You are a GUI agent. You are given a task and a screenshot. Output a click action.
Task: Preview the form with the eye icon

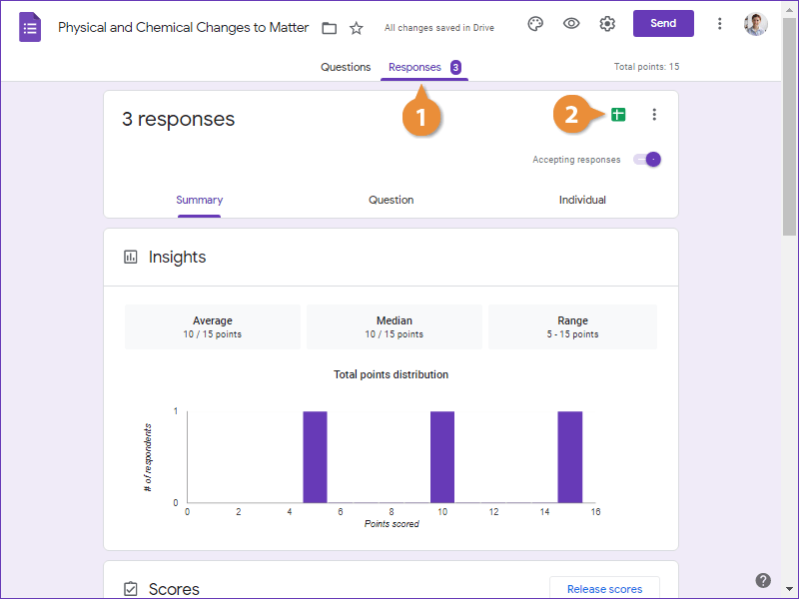(571, 23)
